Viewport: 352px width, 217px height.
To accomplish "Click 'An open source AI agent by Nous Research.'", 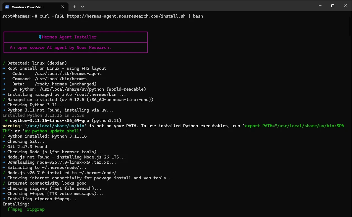I will [x=61, y=48].
